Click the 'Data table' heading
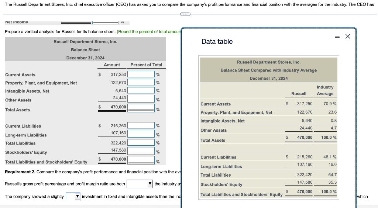The image size is (378, 208). point(217,41)
